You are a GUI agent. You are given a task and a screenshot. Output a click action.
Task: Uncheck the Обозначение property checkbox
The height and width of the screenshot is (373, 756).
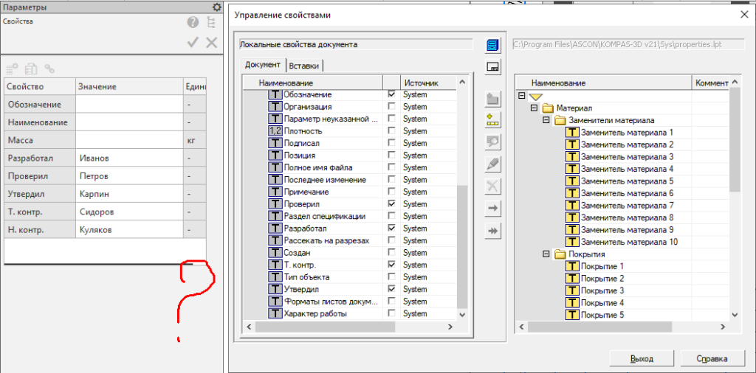tap(391, 94)
